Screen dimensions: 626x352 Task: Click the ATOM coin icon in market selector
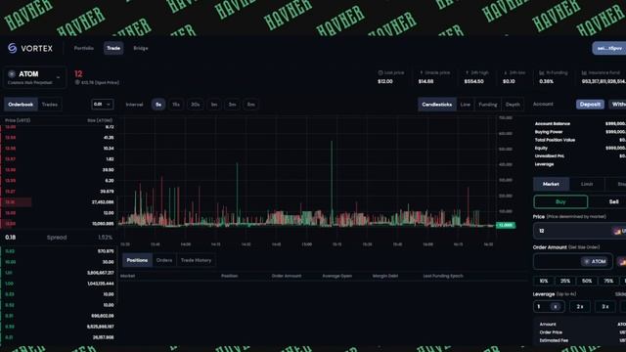tap(12, 74)
